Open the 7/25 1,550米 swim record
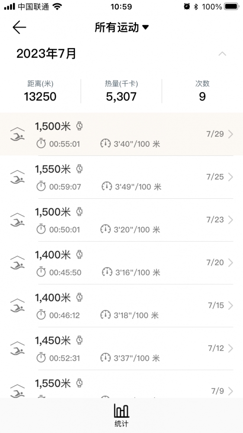 [x=121, y=177]
